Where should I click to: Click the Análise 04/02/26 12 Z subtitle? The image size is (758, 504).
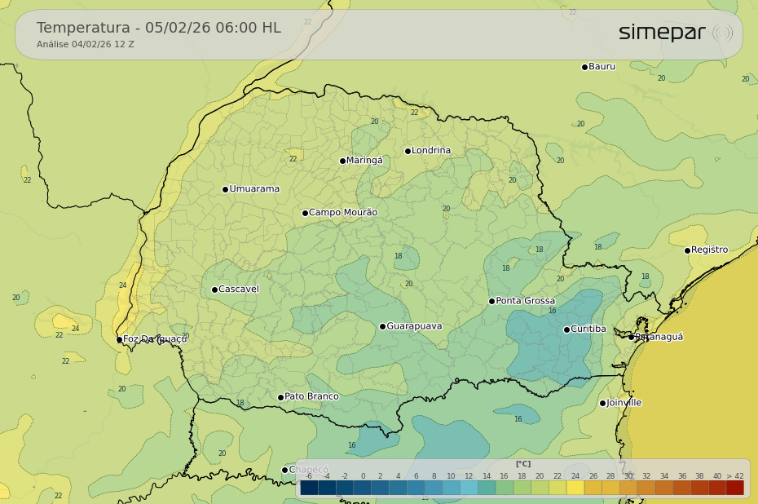86,45
